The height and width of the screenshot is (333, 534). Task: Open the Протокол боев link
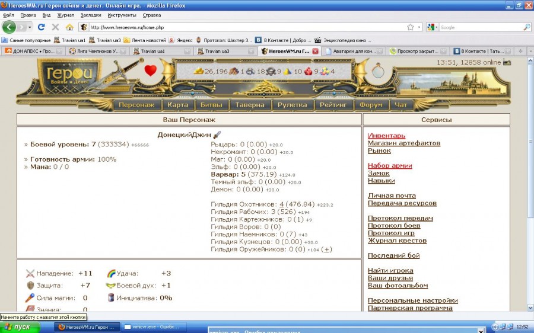[x=394, y=226]
